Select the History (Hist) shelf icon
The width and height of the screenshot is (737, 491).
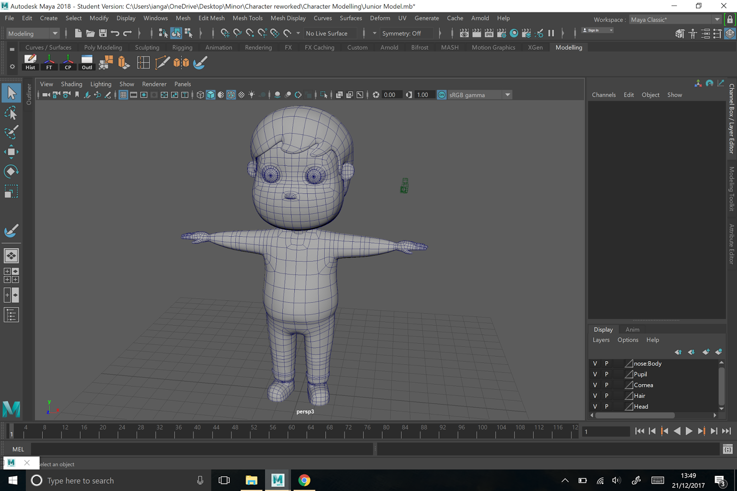coord(30,62)
